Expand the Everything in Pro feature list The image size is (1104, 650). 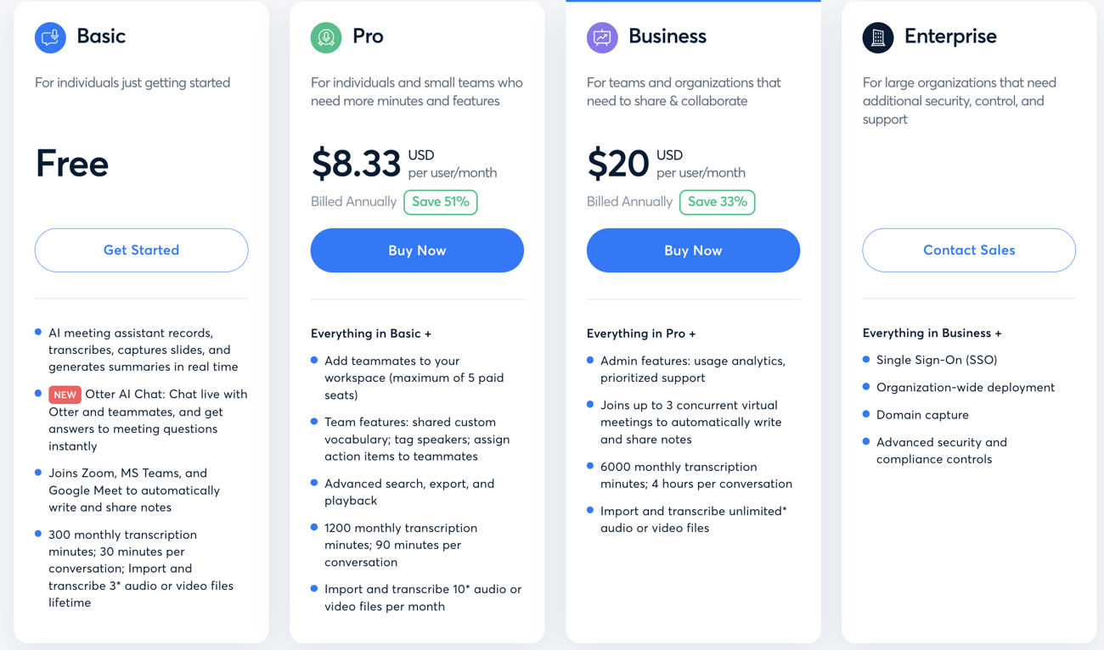(641, 333)
